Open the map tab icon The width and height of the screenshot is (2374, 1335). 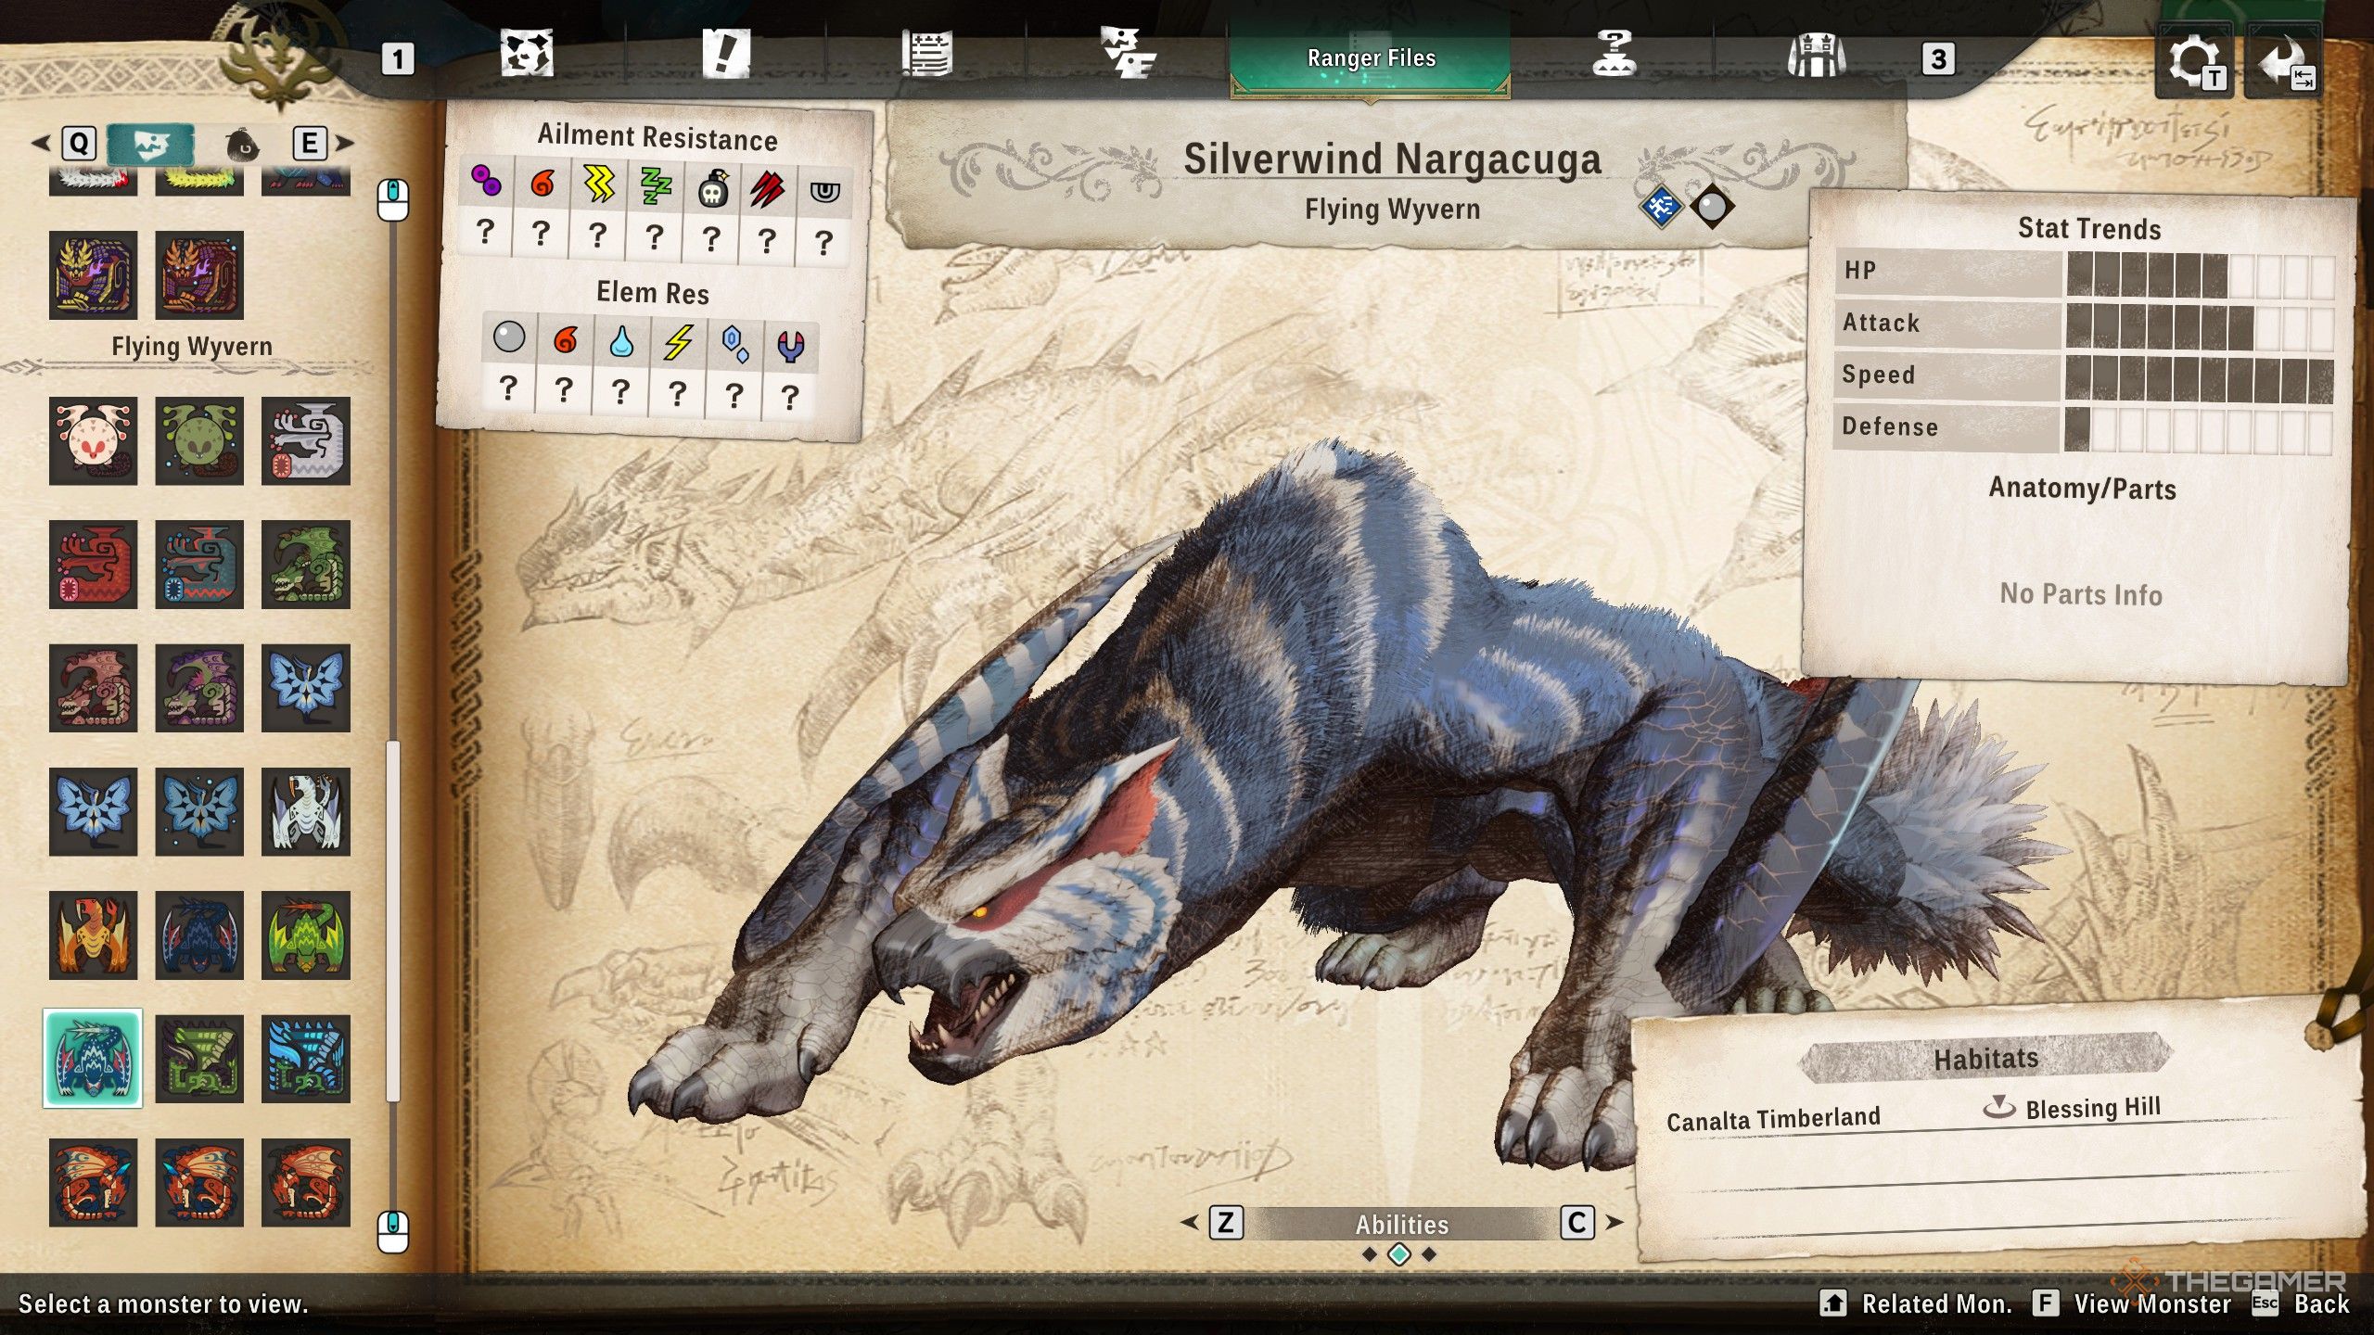click(527, 55)
